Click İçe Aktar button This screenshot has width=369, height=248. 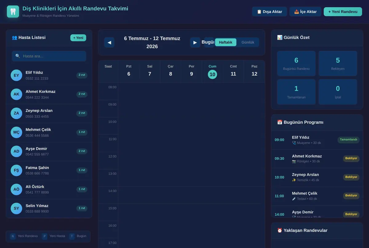pyautogui.click(x=305, y=12)
